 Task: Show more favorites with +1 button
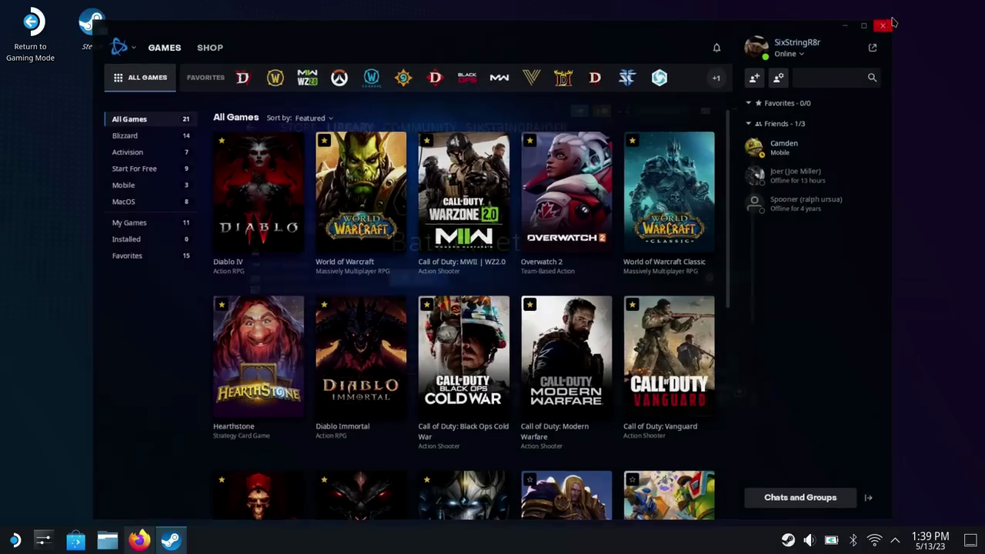coord(716,78)
